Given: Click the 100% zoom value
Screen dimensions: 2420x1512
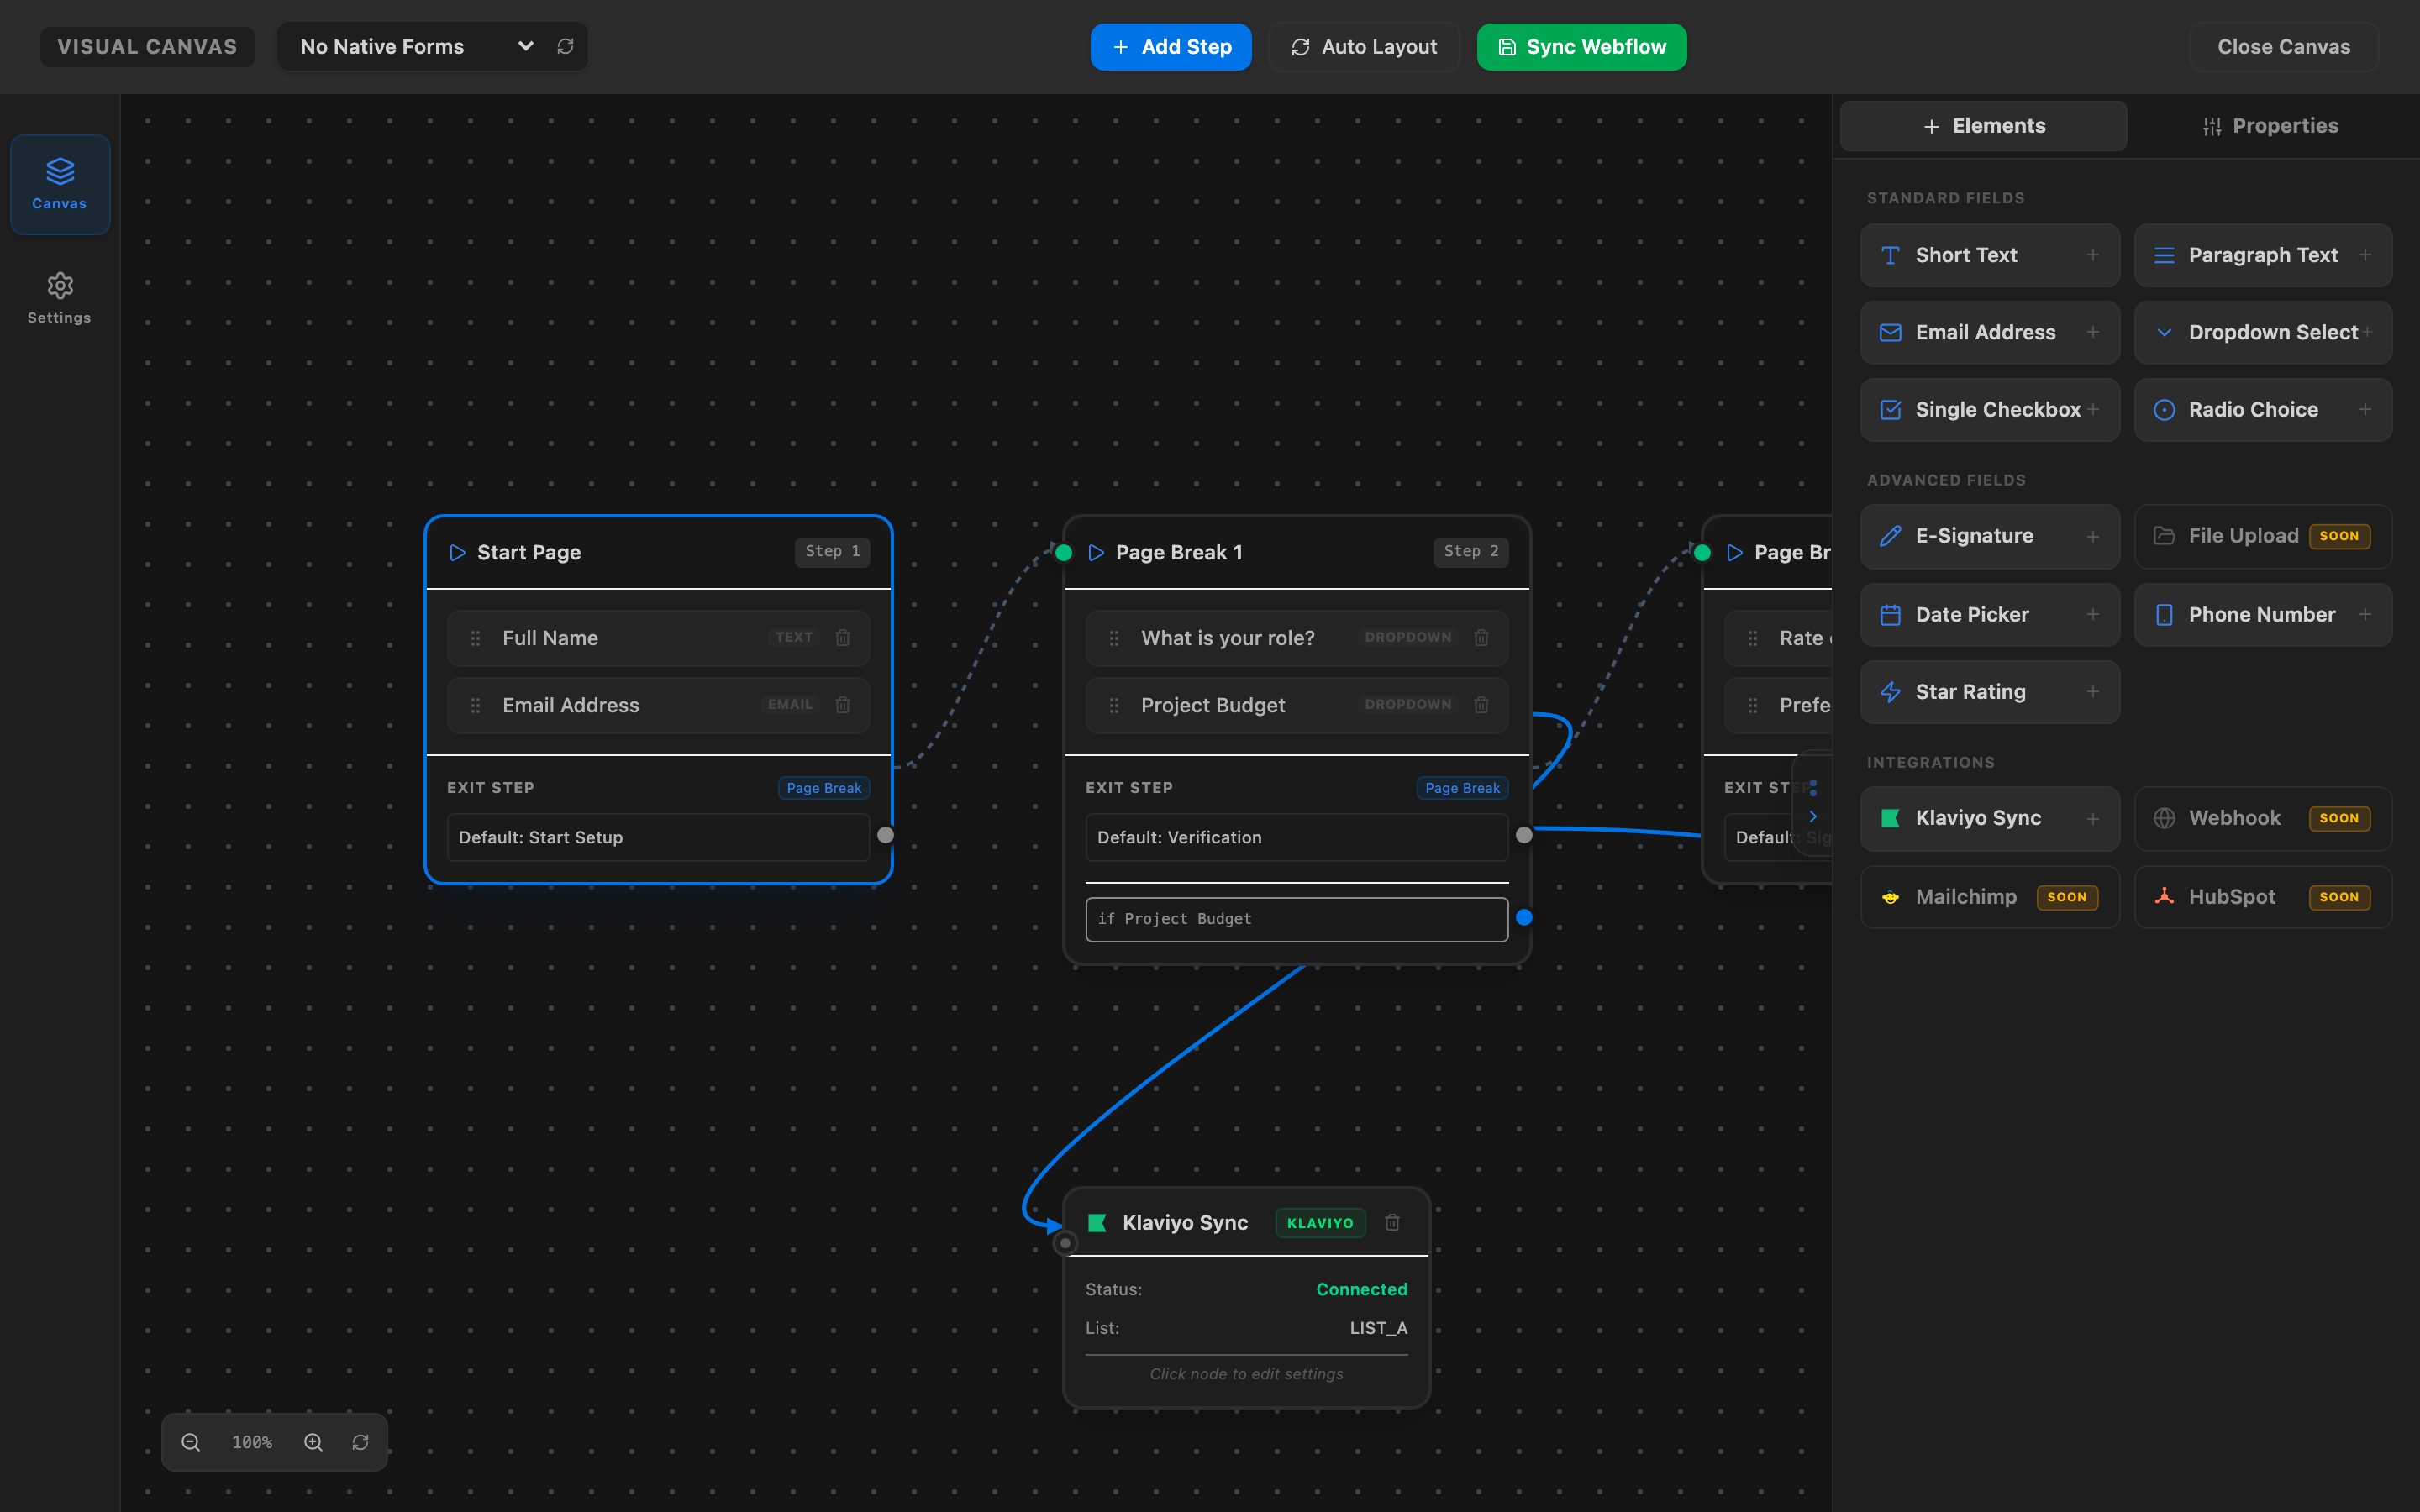Looking at the screenshot, I should click(252, 1442).
